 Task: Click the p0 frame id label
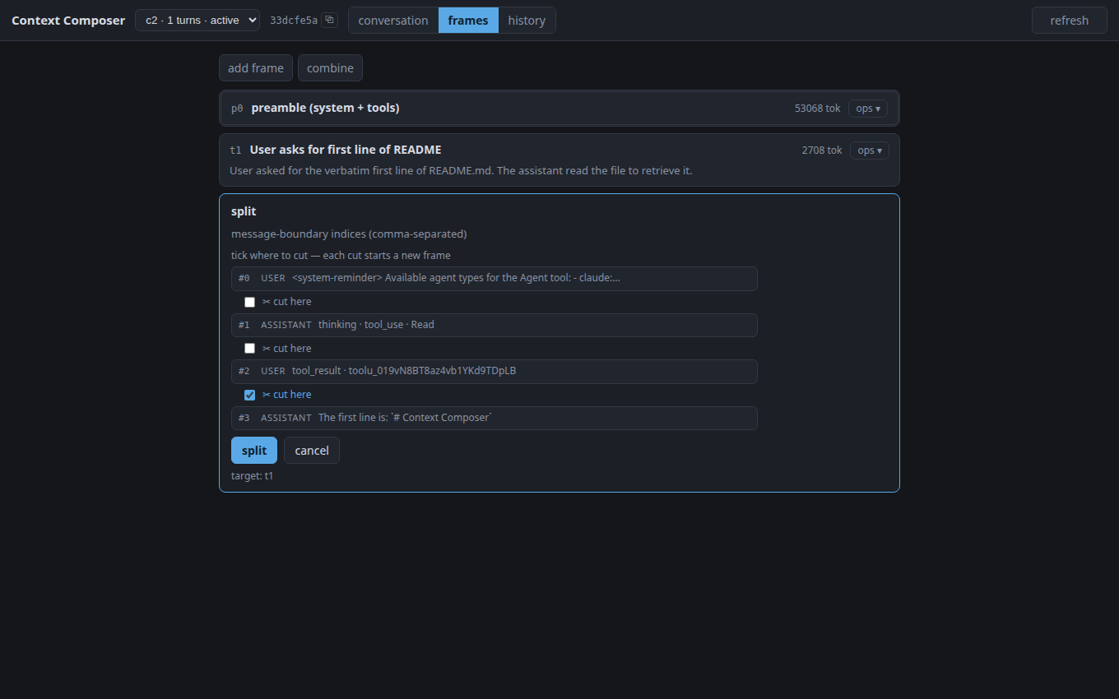pyautogui.click(x=237, y=109)
